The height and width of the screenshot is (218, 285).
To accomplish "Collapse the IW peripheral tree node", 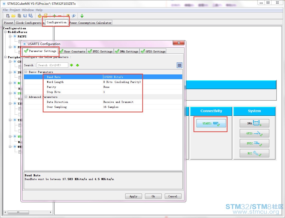I will [x=10, y=72].
